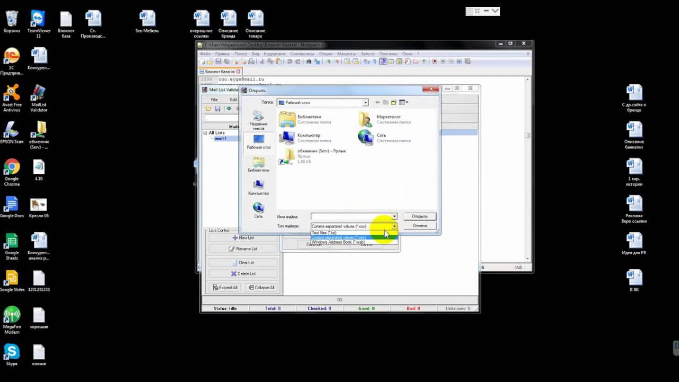
Task: Open the Правка menu in Notepad++
Action: coord(222,54)
